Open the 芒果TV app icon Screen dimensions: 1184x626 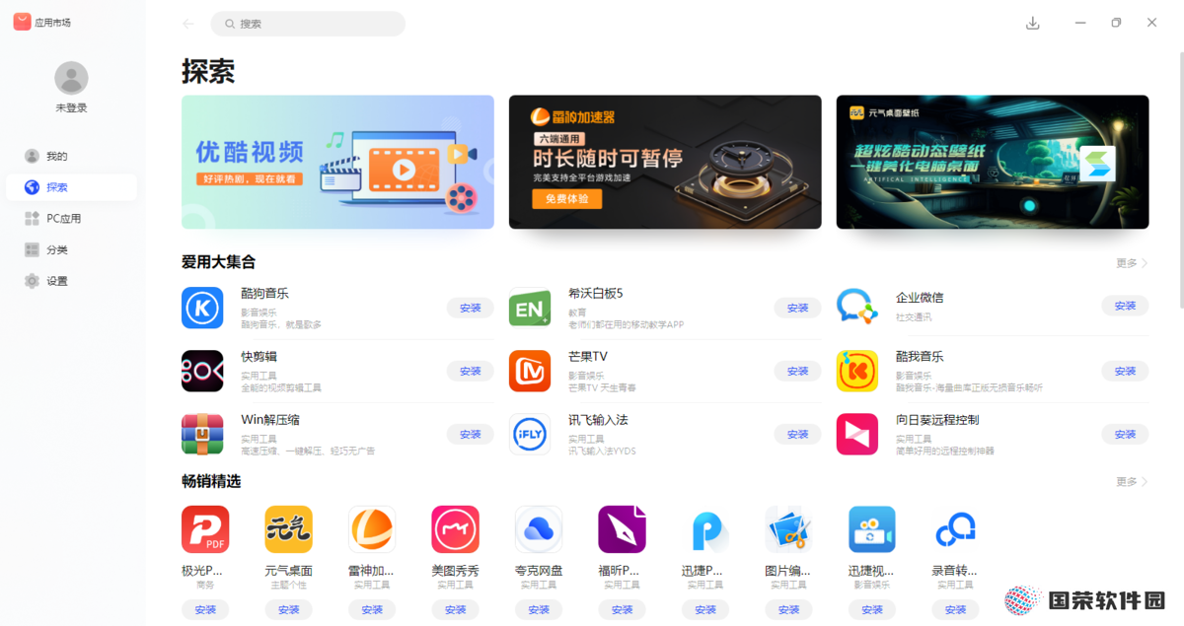coord(530,371)
